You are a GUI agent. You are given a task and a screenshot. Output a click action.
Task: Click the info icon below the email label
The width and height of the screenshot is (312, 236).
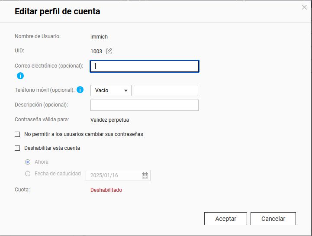point(20,76)
